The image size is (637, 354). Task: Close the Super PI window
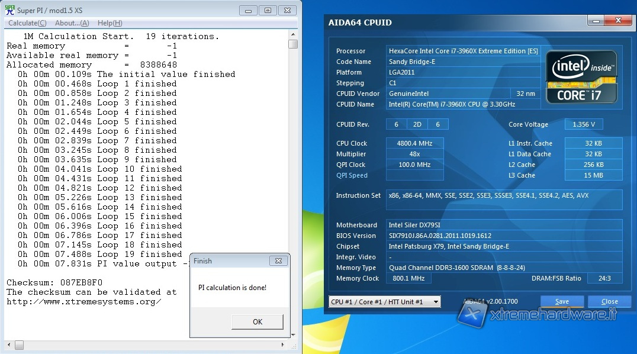coord(288,10)
